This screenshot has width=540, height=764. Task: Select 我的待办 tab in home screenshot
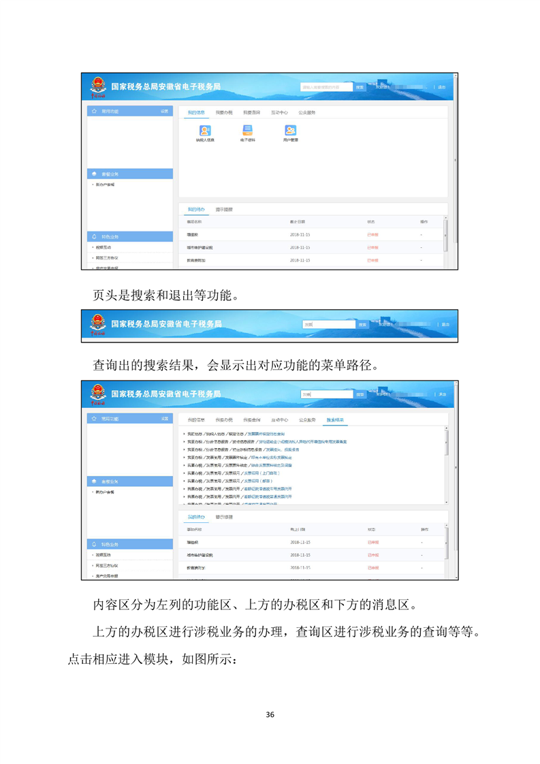(196, 210)
